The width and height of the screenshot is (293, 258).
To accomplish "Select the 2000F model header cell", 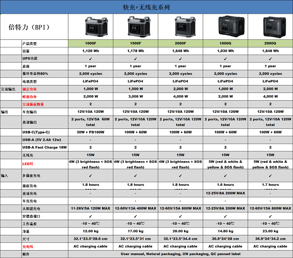I will (x=180, y=43).
